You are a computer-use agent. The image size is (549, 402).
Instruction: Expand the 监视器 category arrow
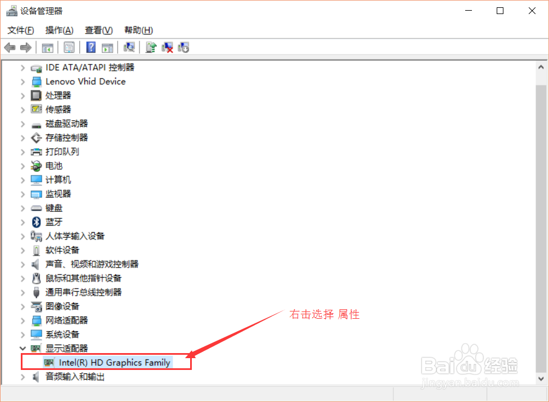coord(22,194)
